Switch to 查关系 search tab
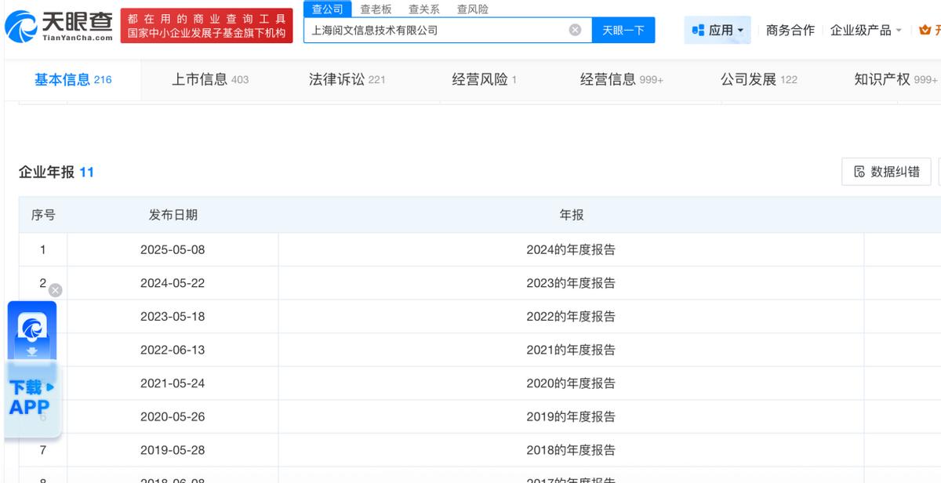The image size is (941, 483). click(x=424, y=9)
